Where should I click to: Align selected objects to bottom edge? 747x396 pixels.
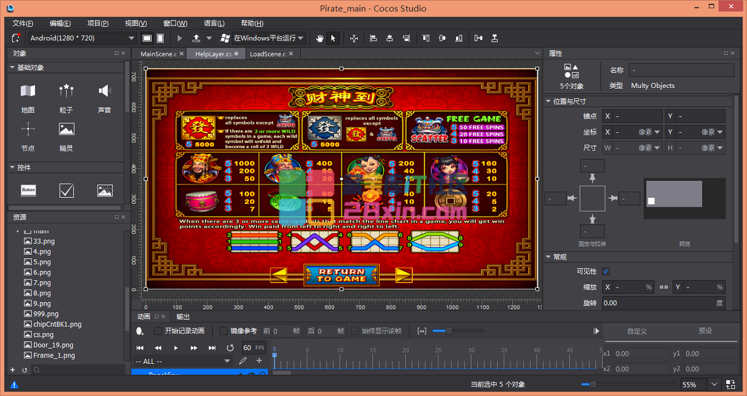click(x=458, y=38)
